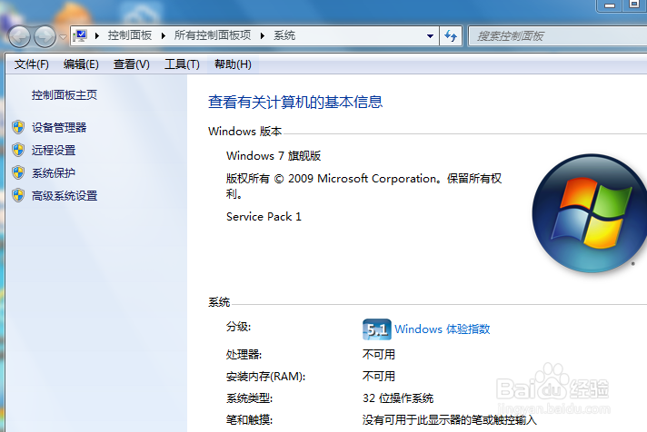Screen dimensions: 647x432
Task: Open 远程设置 link in sidebar
Action: click(x=54, y=150)
